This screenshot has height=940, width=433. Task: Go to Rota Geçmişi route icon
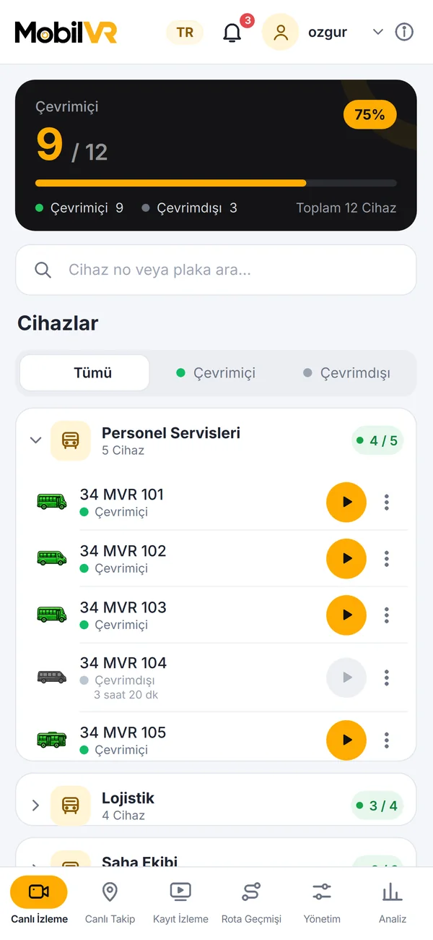(251, 901)
